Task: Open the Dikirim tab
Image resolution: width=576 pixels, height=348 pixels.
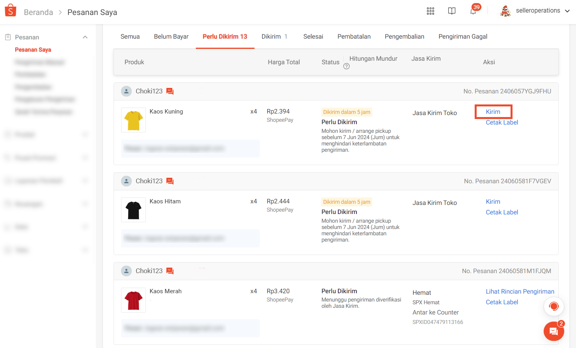Action: pyautogui.click(x=274, y=37)
